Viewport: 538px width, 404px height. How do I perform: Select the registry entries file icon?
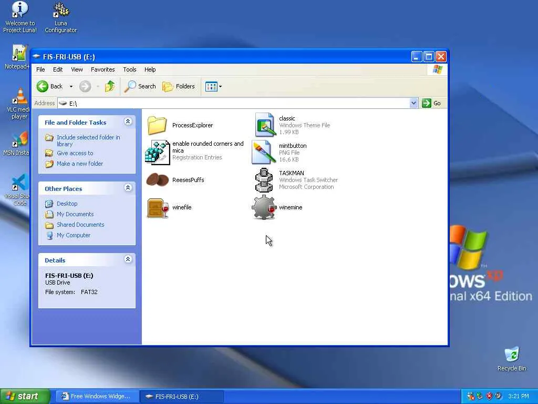[158, 152]
